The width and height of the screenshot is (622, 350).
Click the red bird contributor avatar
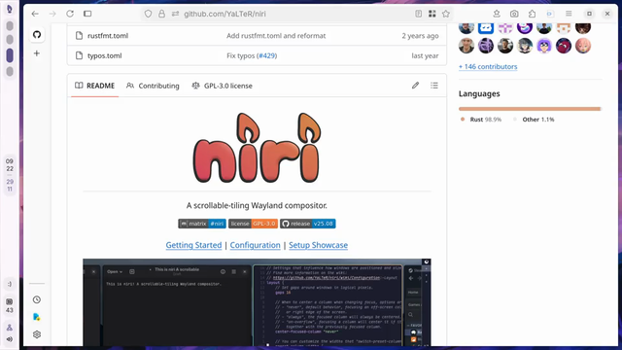[x=564, y=46]
